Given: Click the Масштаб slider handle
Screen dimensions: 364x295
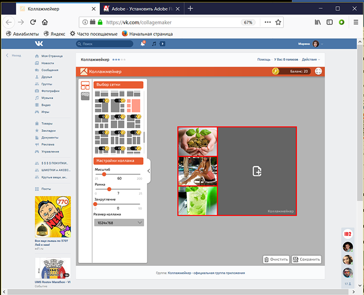Looking at the screenshot, I should click(104, 175).
